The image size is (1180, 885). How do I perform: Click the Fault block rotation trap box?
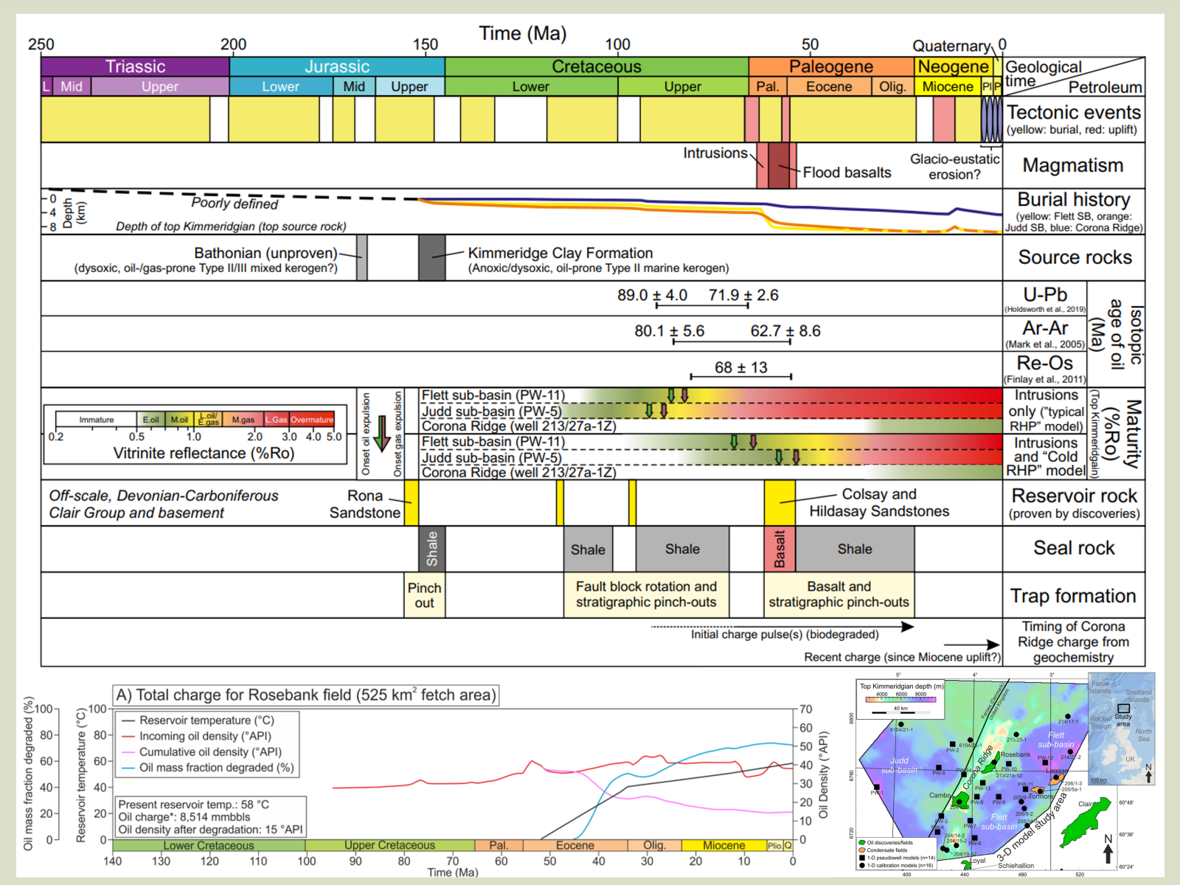646,594
